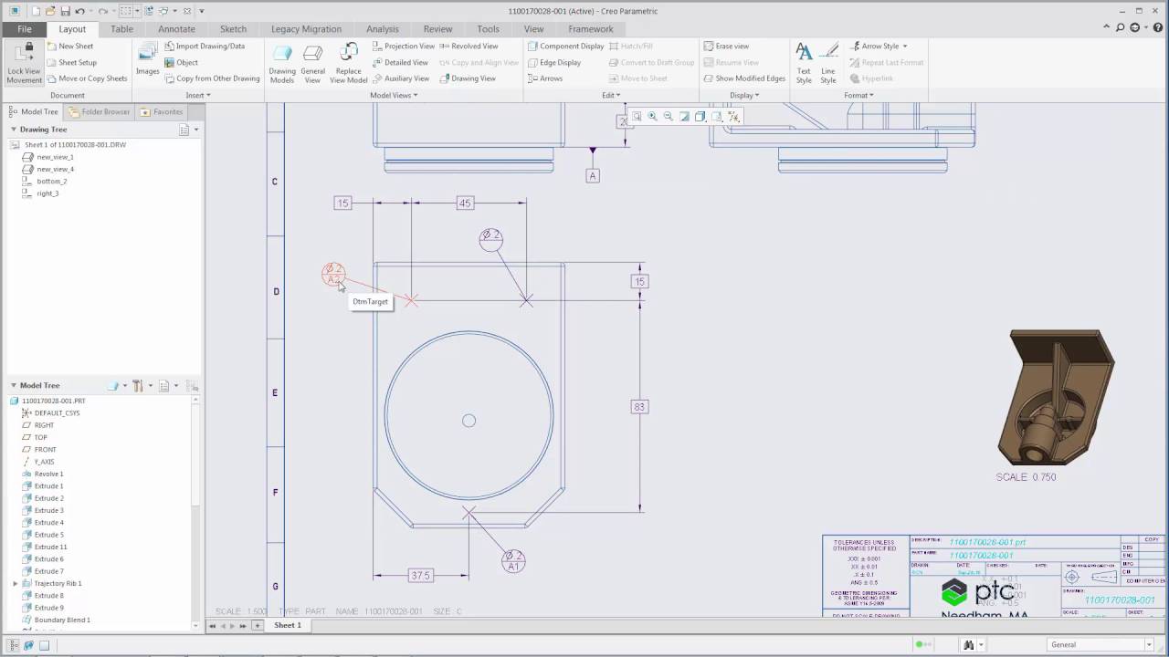The width and height of the screenshot is (1169, 657).
Task: Expand the Model Views group dropdown
Action: (393, 95)
